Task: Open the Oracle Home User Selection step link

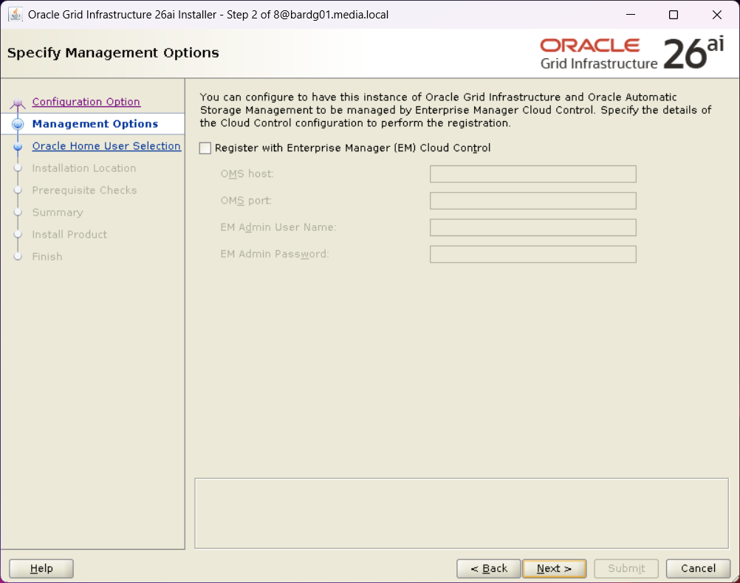Action: pos(106,146)
